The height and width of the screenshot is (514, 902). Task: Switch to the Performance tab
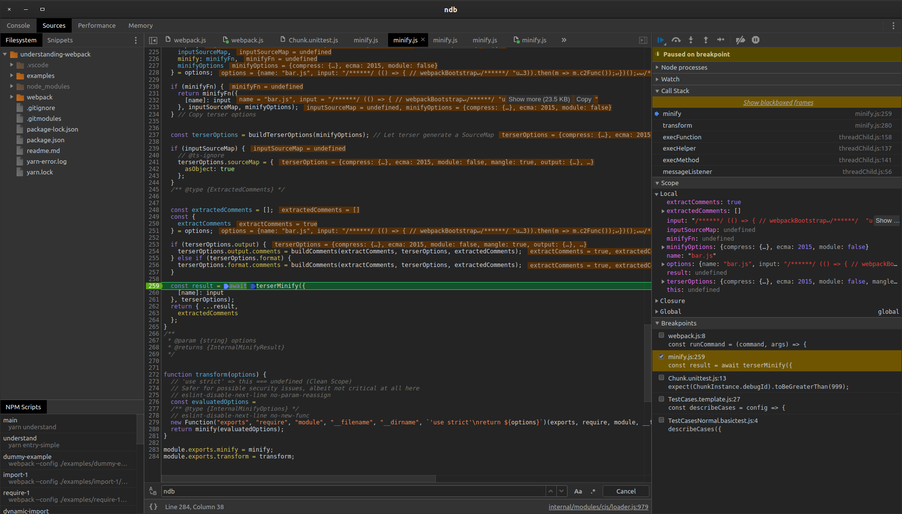click(97, 25)
